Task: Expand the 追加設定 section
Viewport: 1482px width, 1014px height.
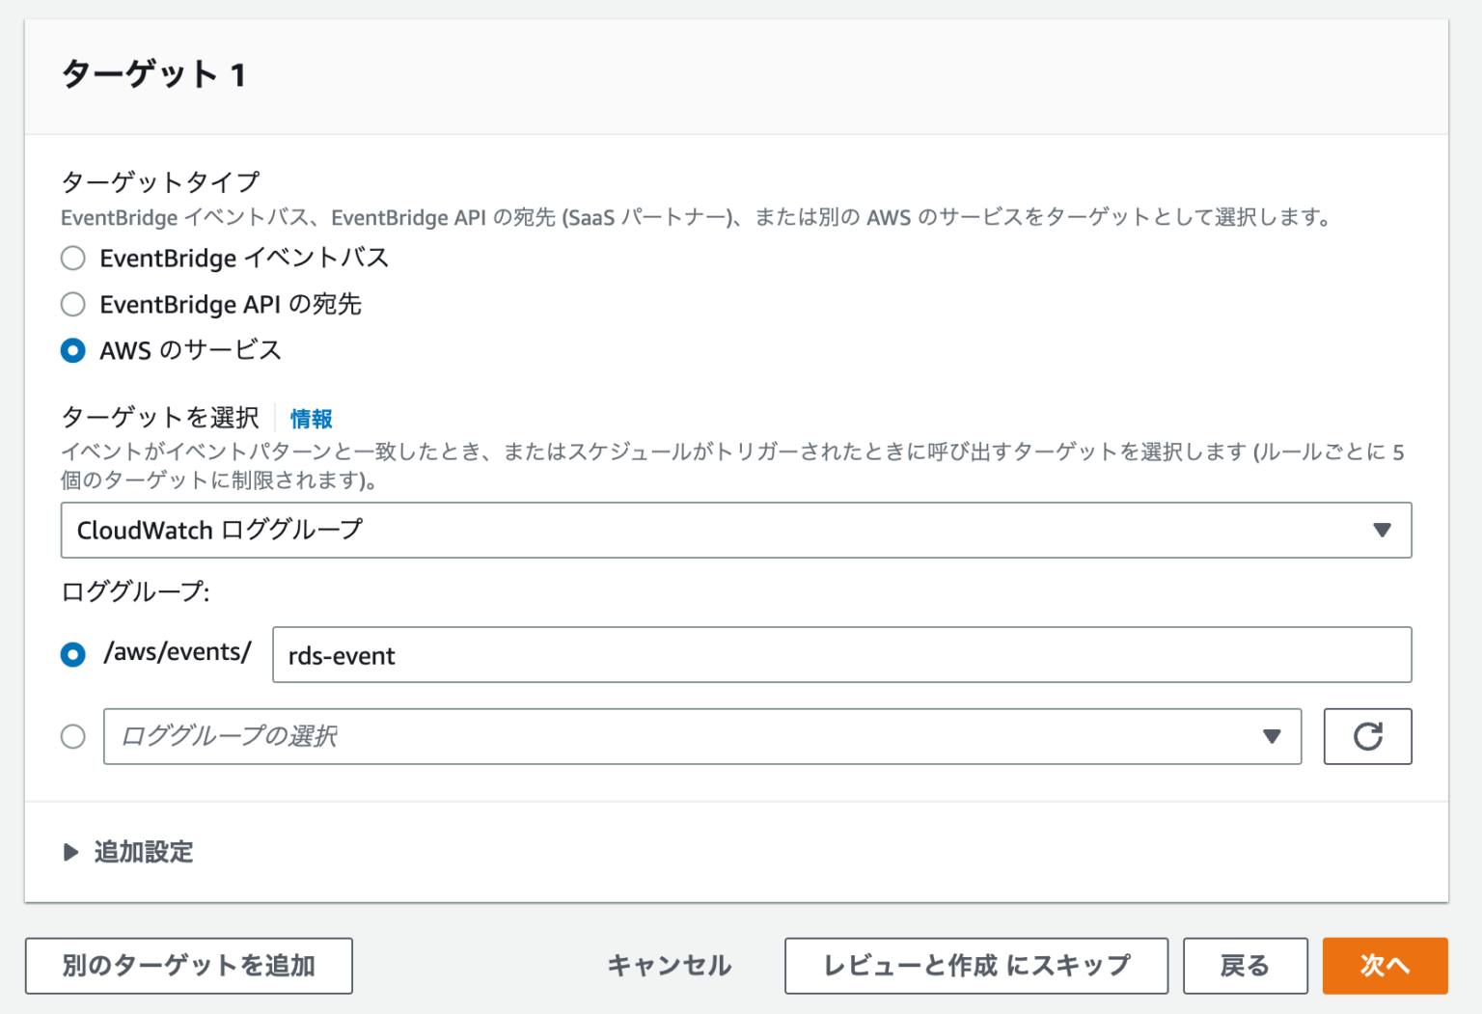Action: point(141,852)
